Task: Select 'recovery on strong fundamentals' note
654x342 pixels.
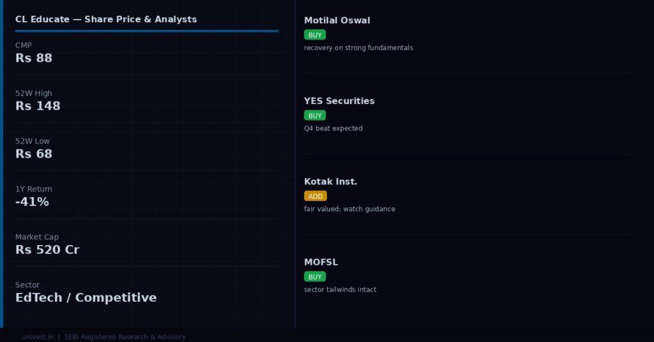Action: [359, 48]
